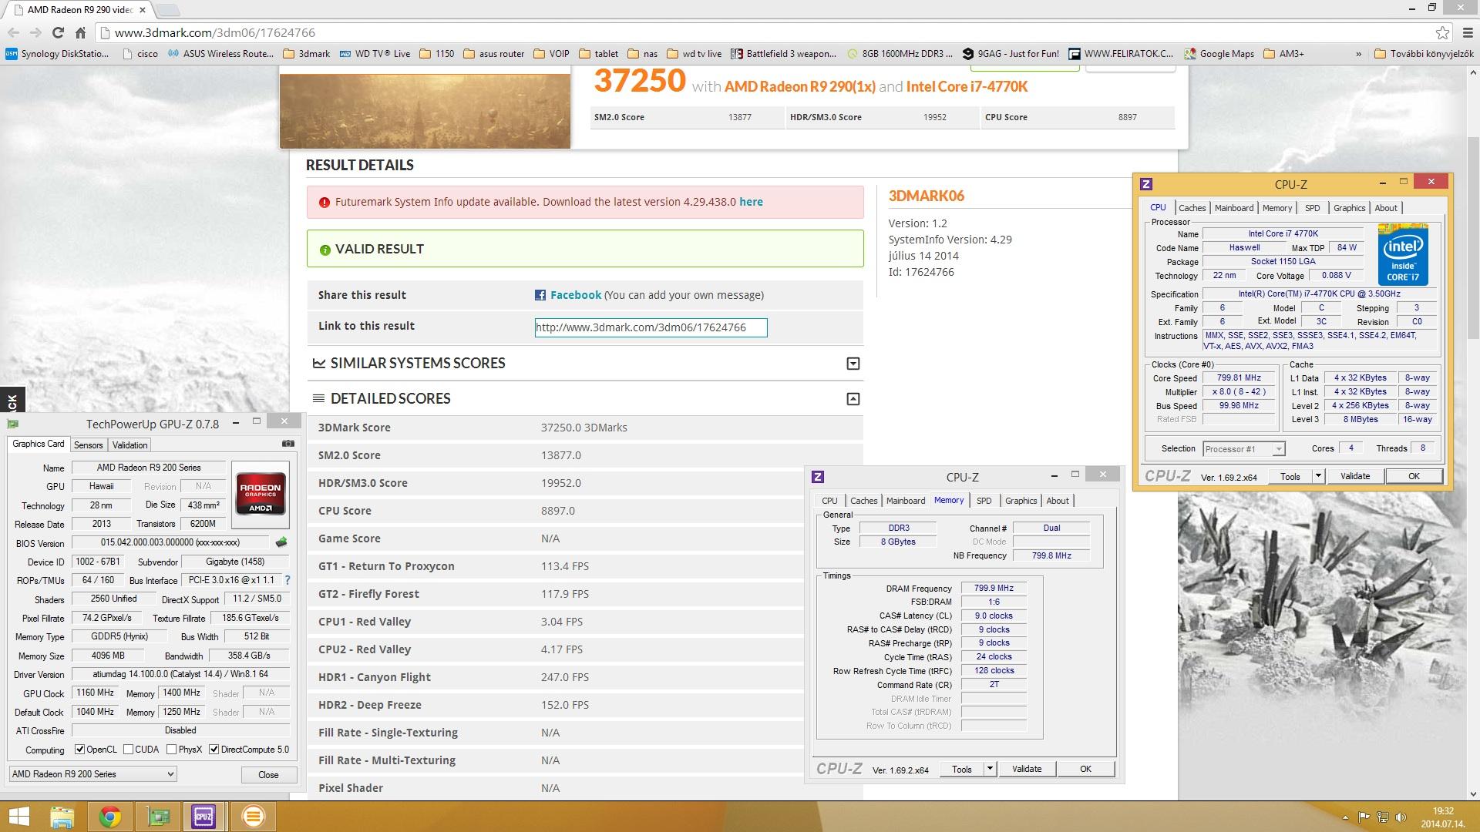
Task: Reload the page with the refresh icon
Action: tap(58, 32)
